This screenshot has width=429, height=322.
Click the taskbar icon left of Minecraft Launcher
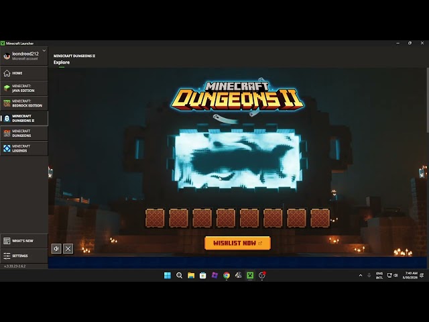pos(238,275)
